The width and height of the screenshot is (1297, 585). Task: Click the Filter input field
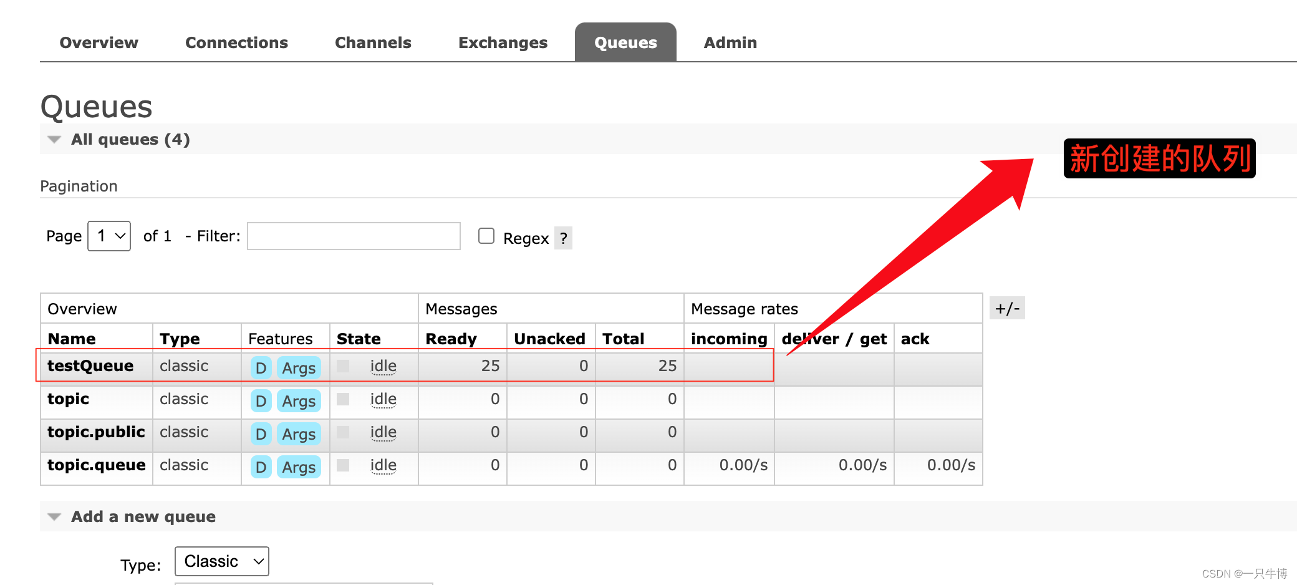point(354,236)
